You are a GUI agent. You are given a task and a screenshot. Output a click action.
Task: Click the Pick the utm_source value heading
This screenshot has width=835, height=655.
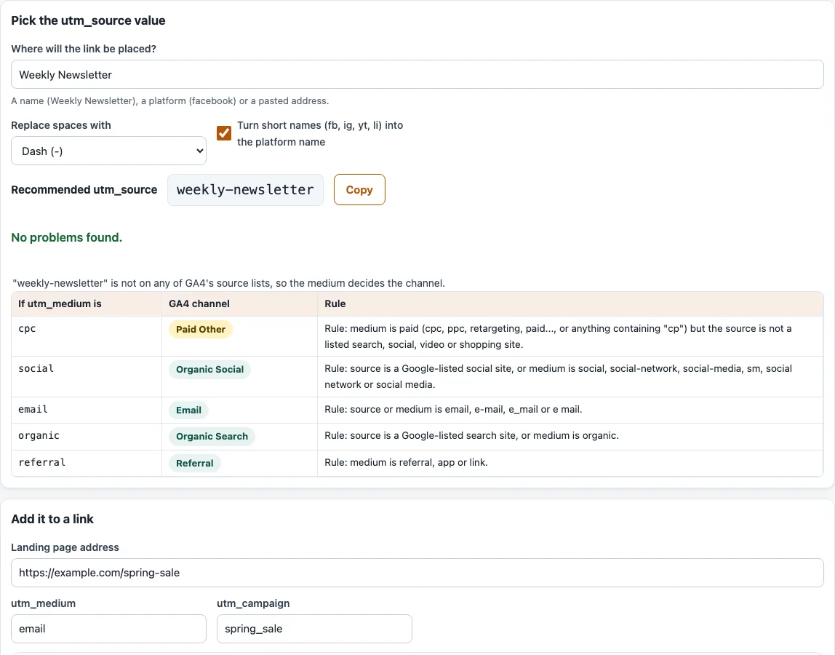pos(89,20)
